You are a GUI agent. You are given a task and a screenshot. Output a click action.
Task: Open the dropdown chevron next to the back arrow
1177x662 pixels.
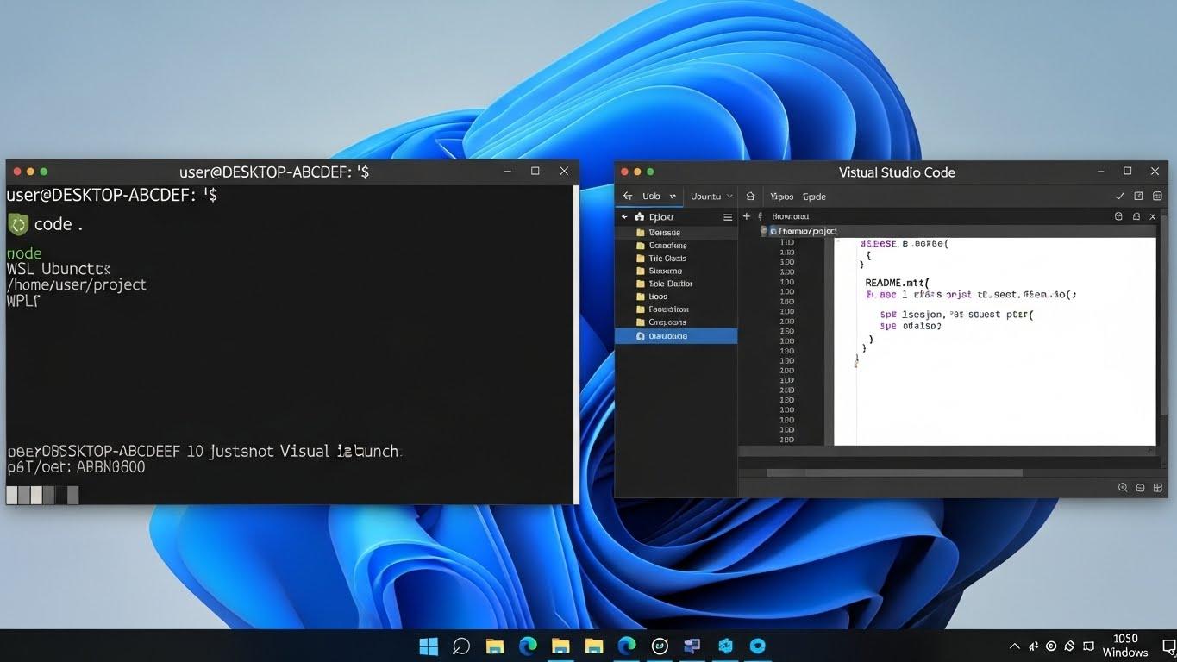(x=672, y=196)
